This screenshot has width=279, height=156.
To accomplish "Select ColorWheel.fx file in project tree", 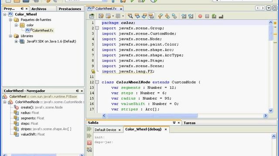I will 40,30.
